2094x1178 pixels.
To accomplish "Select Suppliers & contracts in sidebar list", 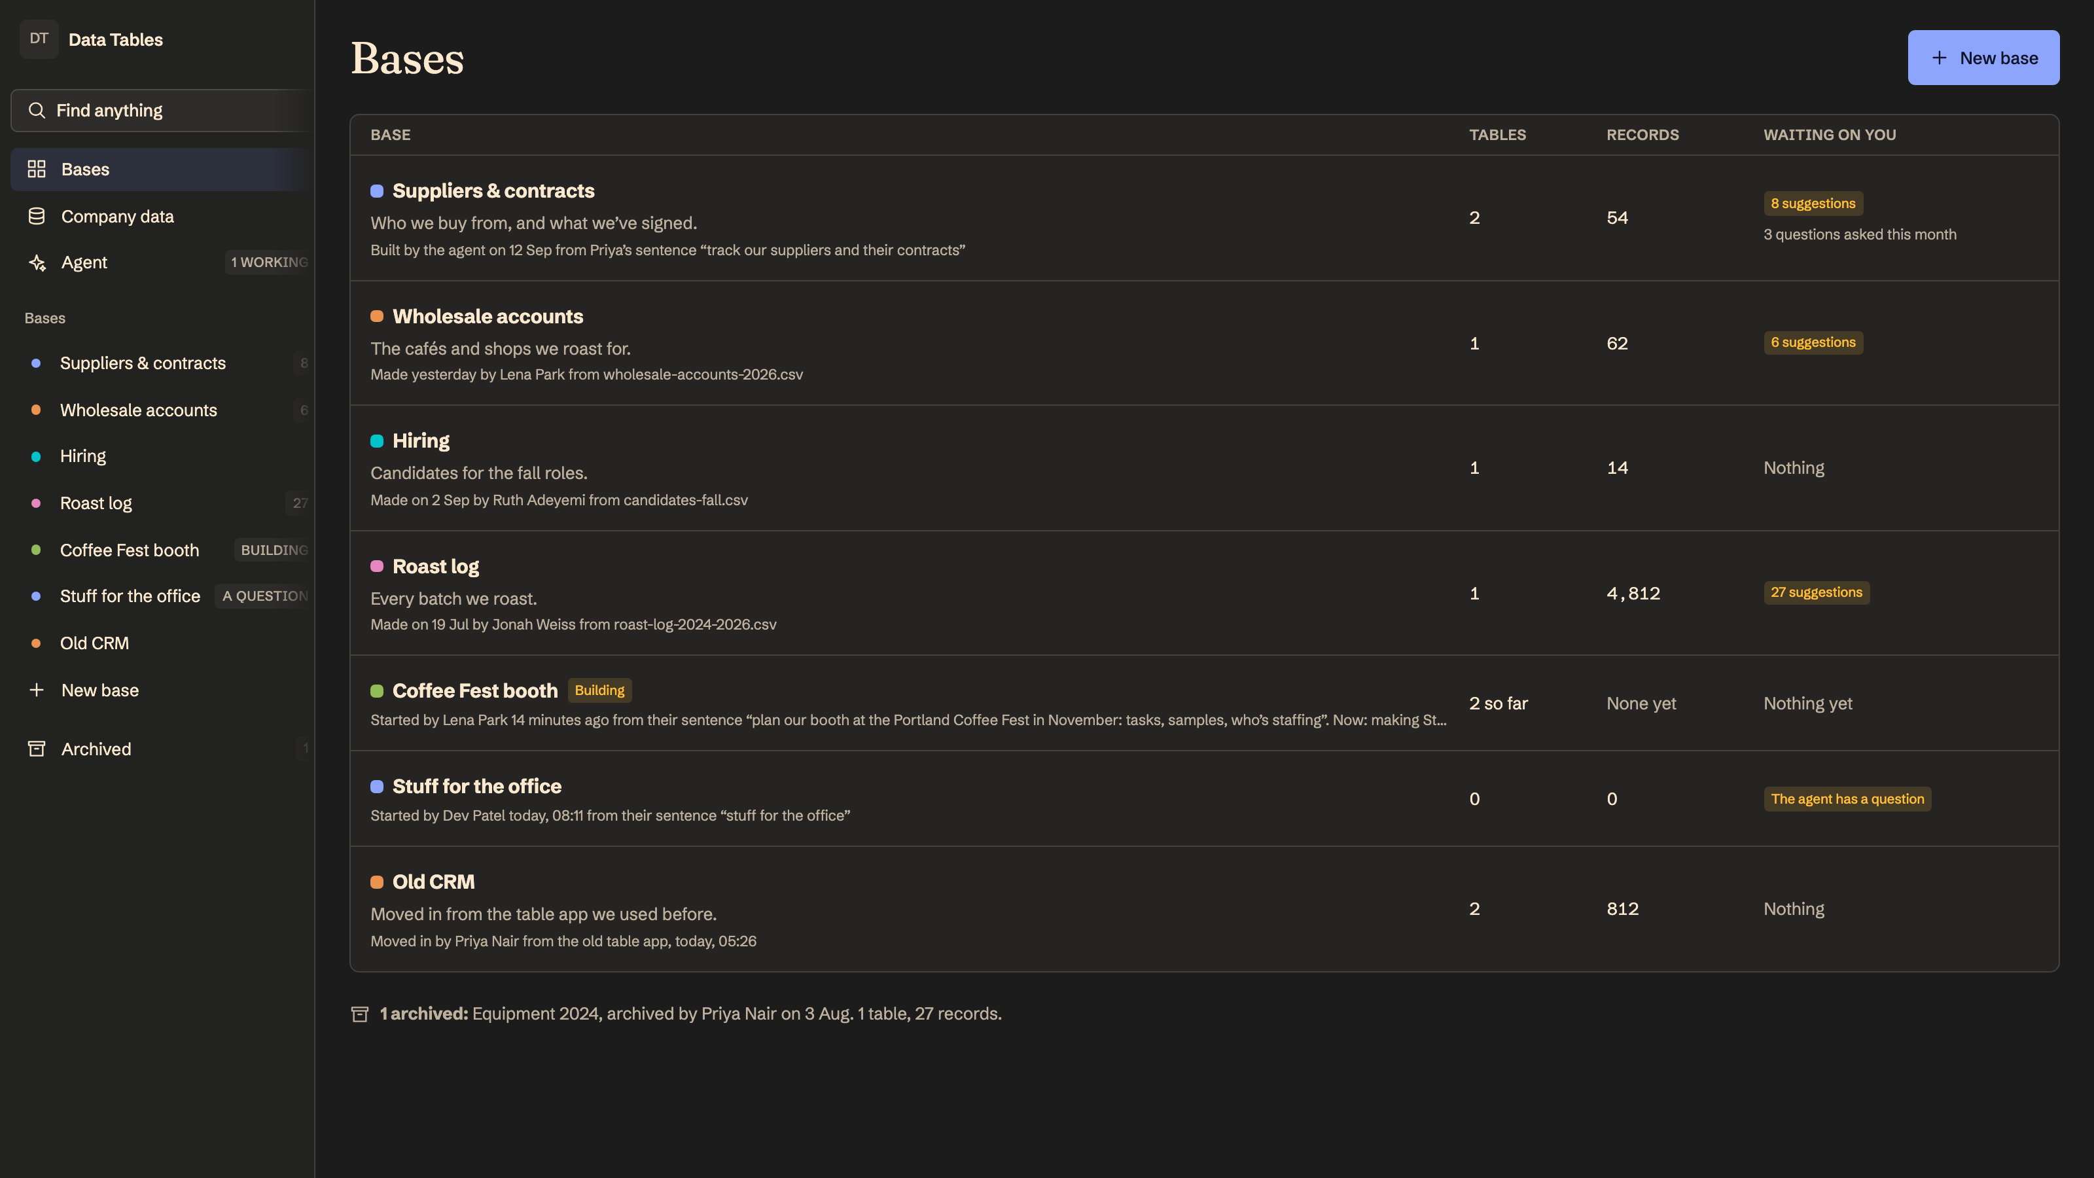I will click(x=162, y=363).
